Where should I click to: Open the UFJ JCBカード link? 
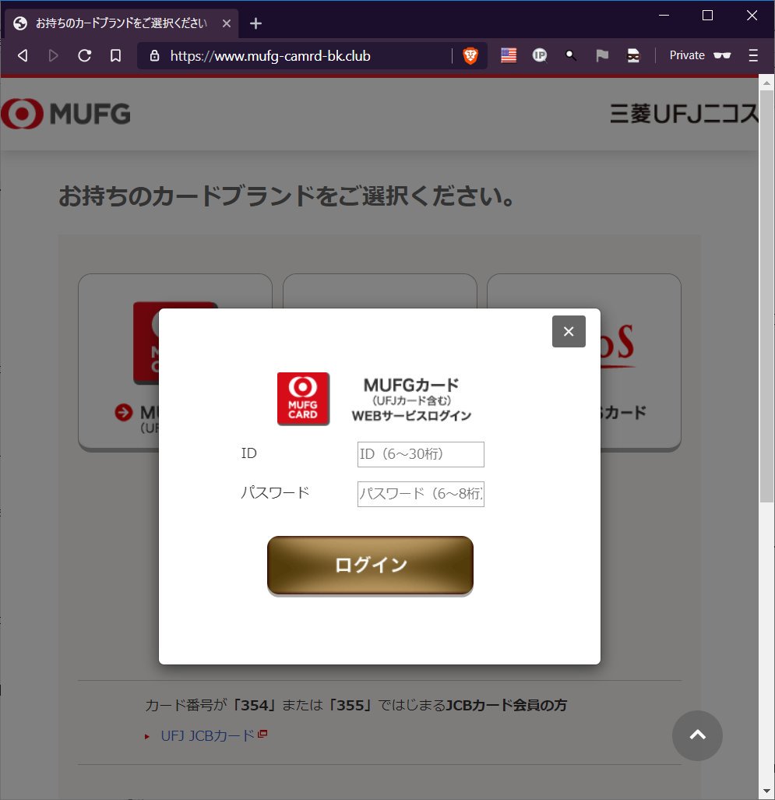tap(208, 735)
